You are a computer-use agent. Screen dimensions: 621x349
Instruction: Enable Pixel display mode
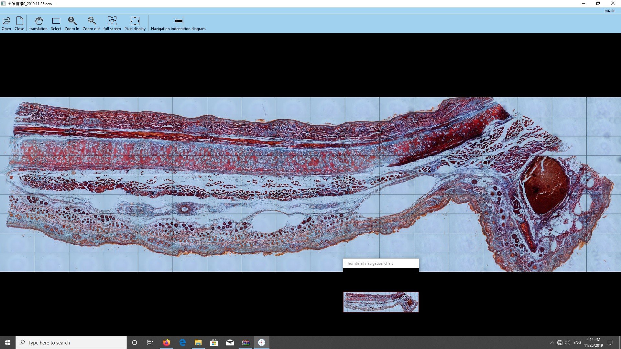point(135,24)
